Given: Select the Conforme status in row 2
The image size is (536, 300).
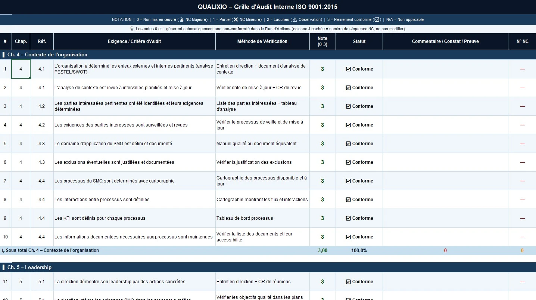Looking at the screenshot, I should click(359, 88).
